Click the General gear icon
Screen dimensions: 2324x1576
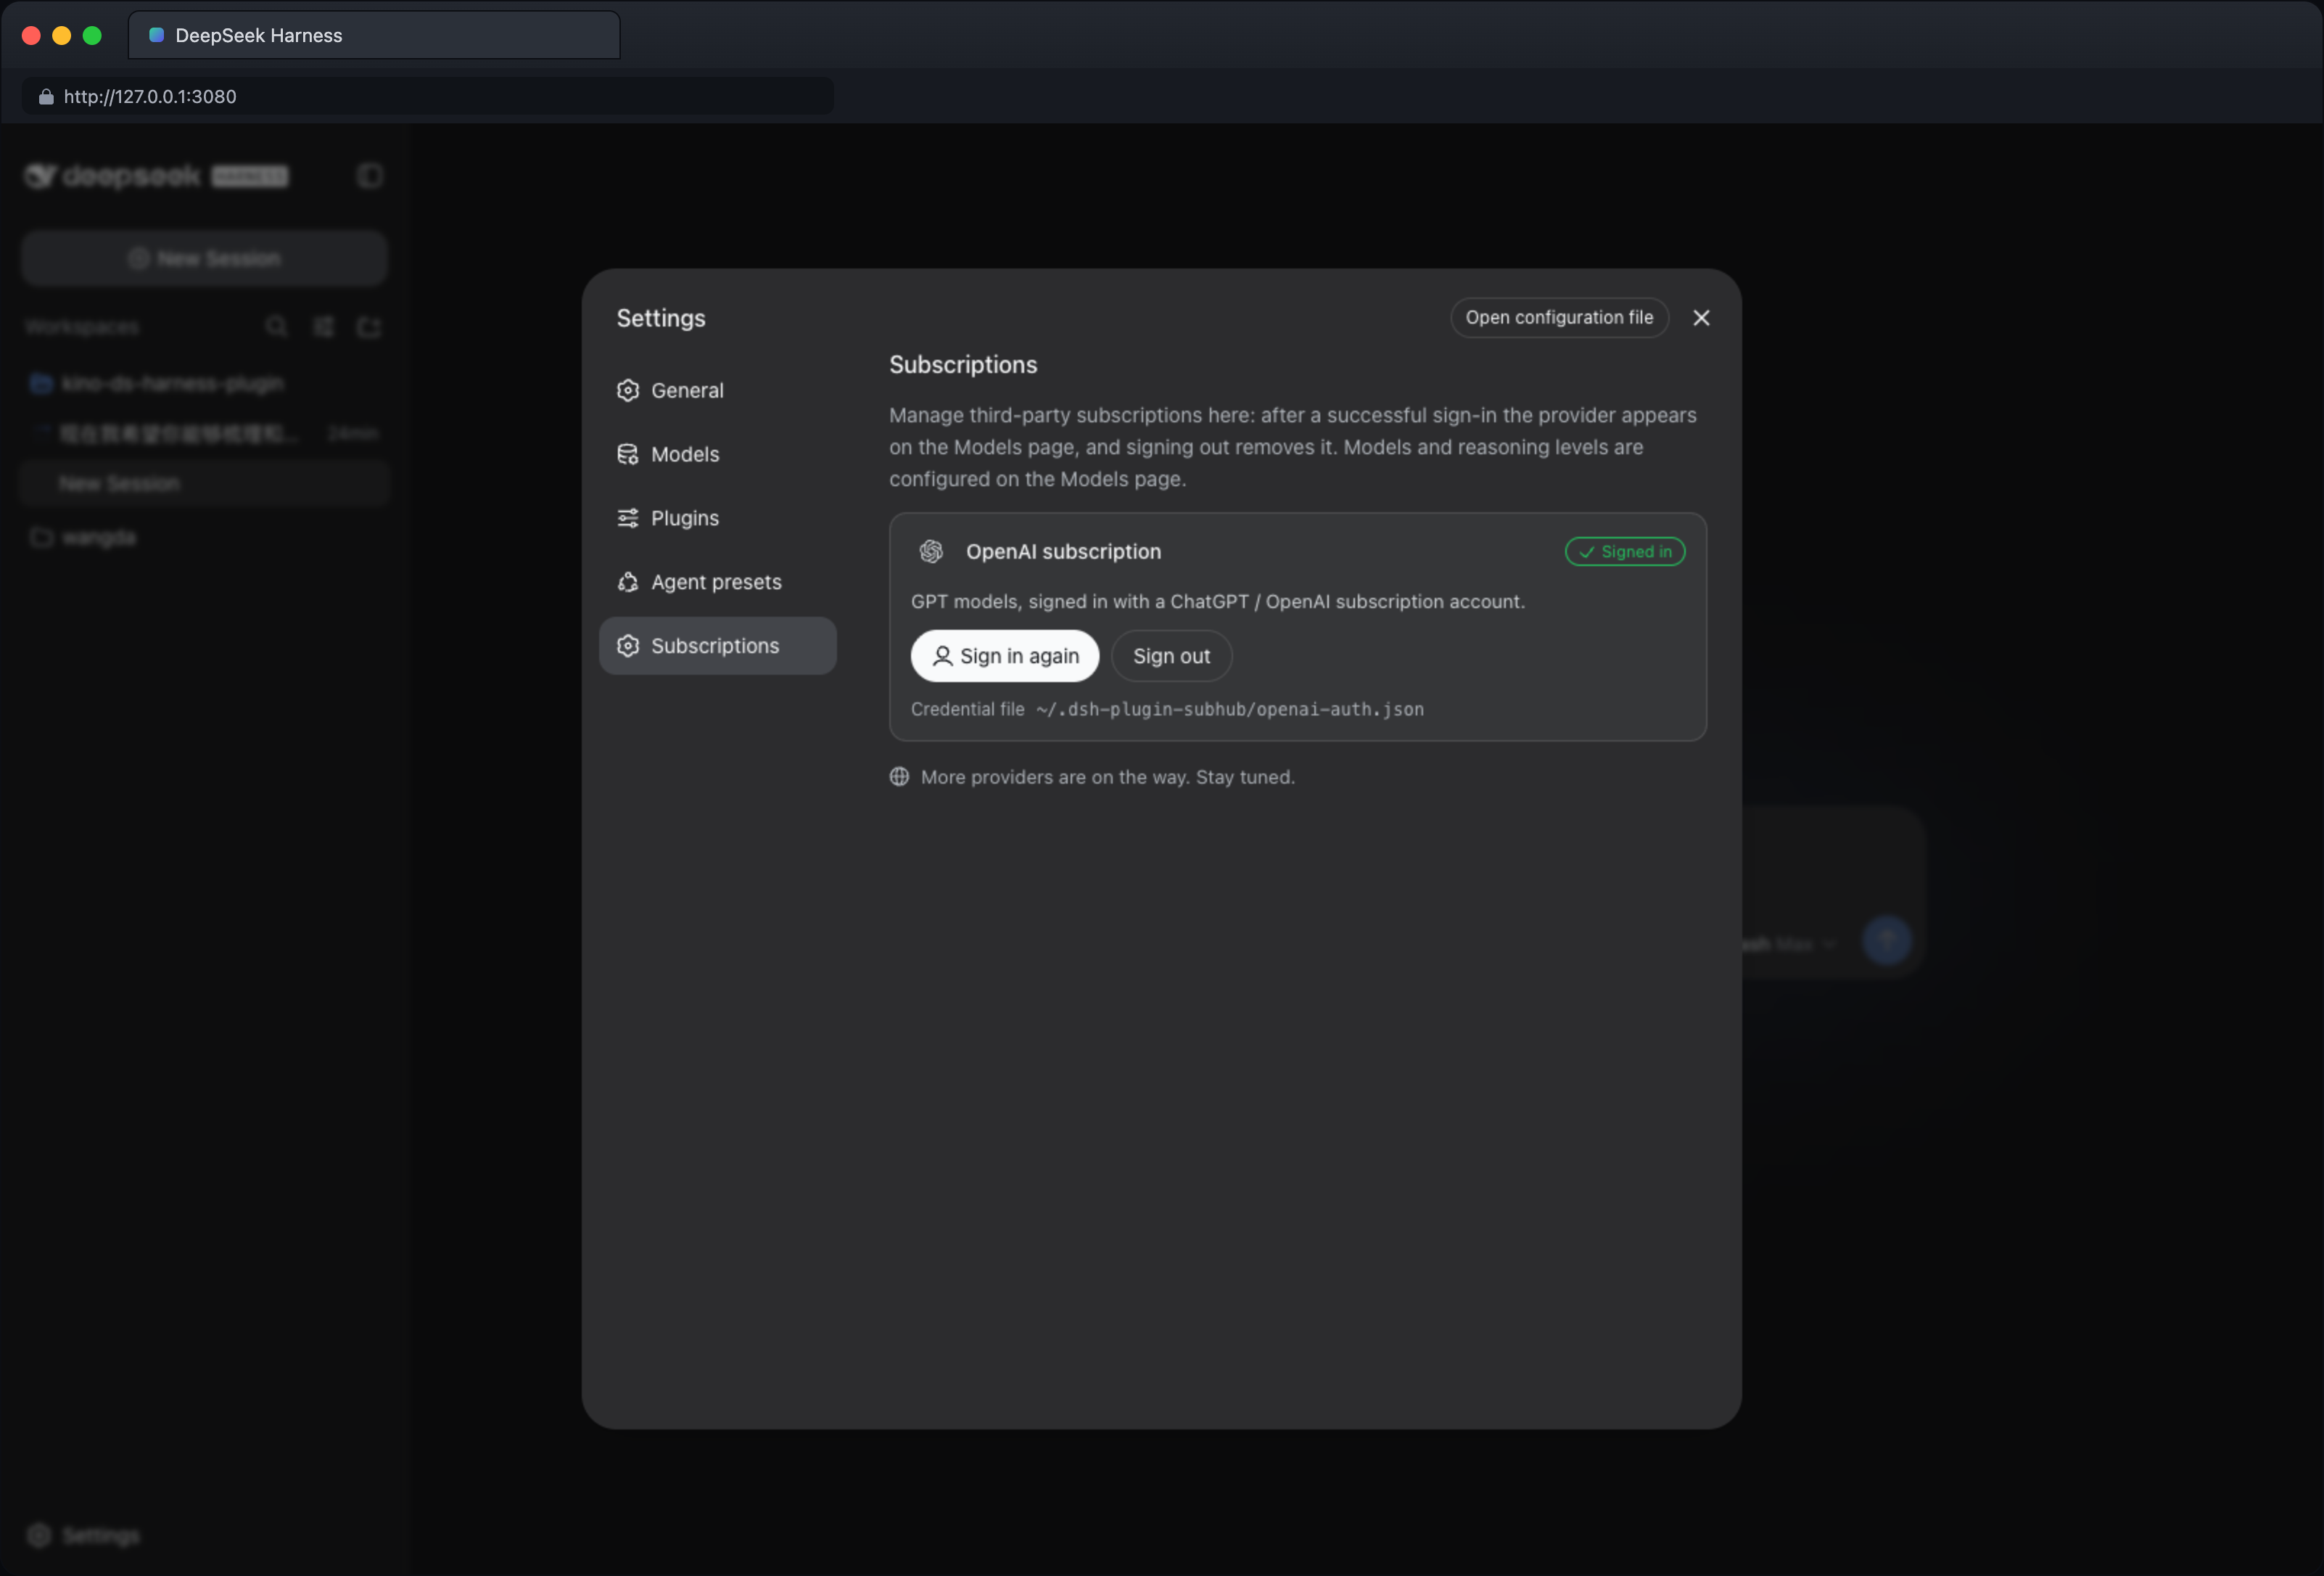(628, 390)
